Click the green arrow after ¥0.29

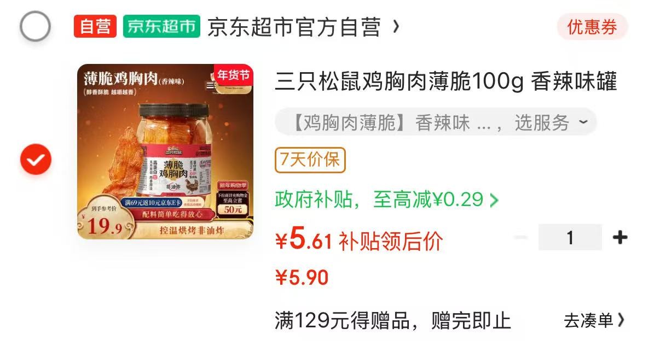[x=494, y=201]
